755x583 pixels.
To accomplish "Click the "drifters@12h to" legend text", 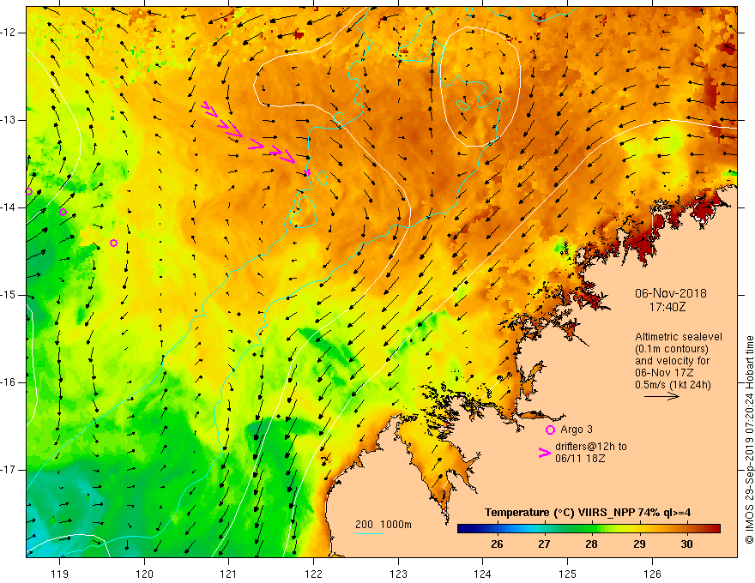I will pyautogui.click(x=591, y=447).
